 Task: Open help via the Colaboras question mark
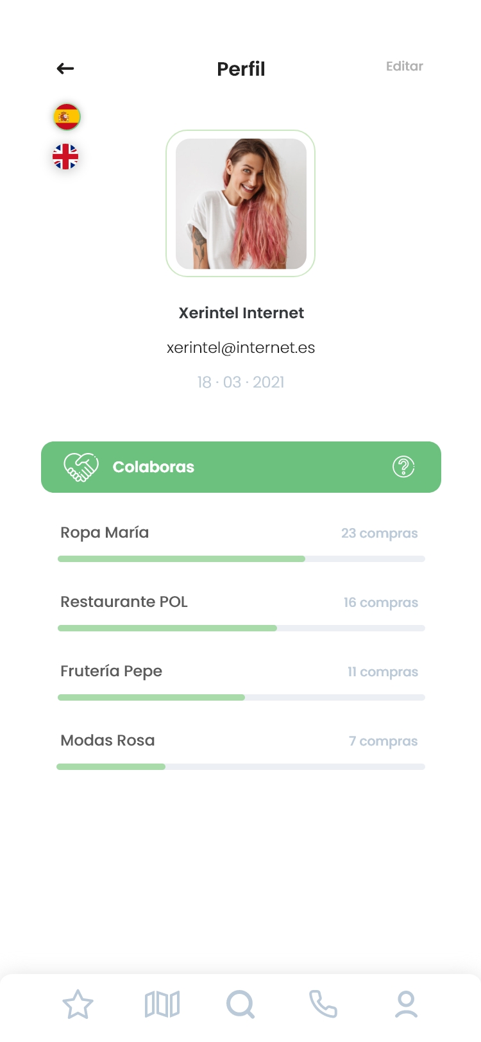coord(403,467)
